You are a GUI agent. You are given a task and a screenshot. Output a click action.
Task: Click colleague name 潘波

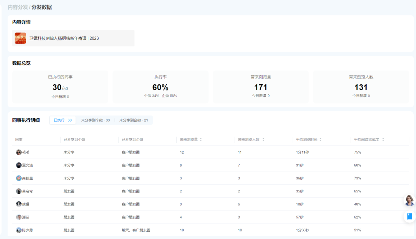pos(25,217)
